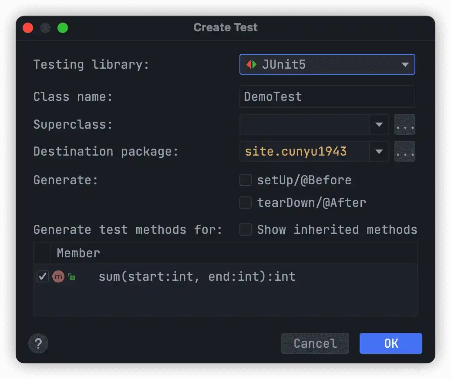Screen dimensions: 451x379
Task: Uncheck the sum method checkbox
Action: point(43,276)
